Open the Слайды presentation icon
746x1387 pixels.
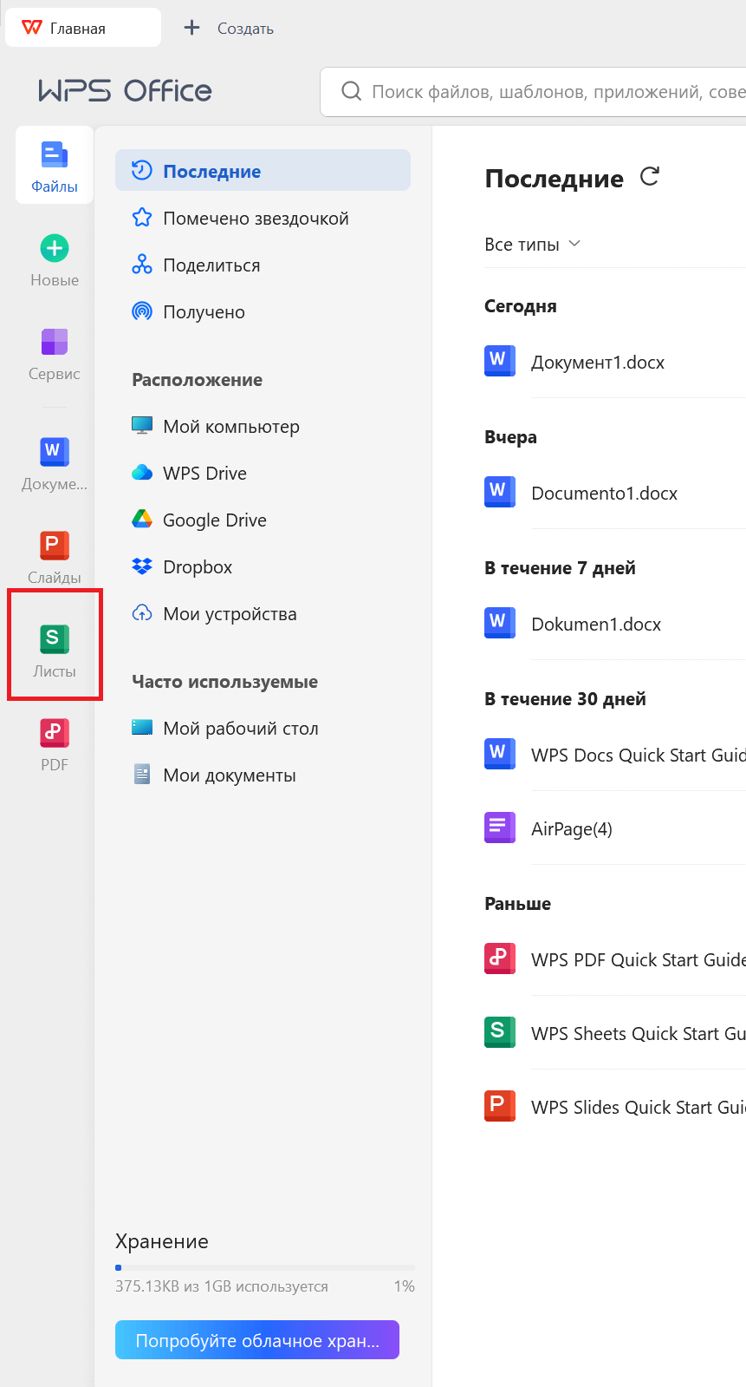click(55, 546)
